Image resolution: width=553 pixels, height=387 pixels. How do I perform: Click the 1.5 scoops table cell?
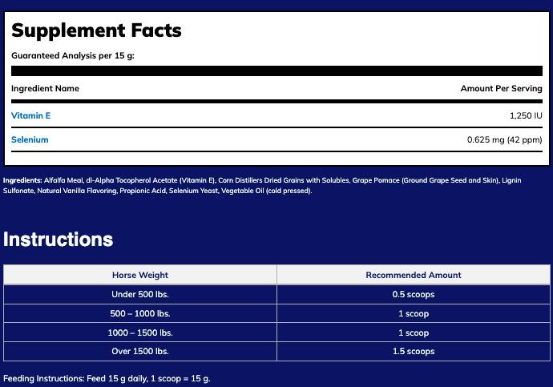(x=413, y=351)
